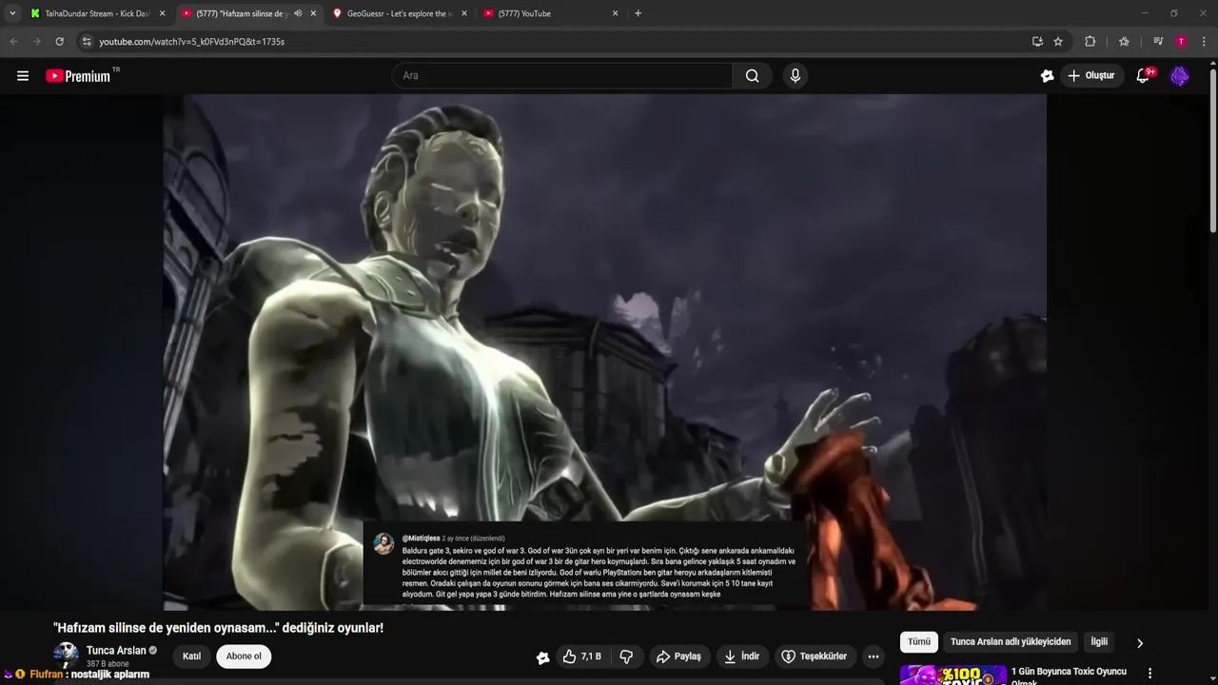Viewport: 1218px width, 685px height.
Task: Bookmark this page with the star icon
Action: point(1058,42)
